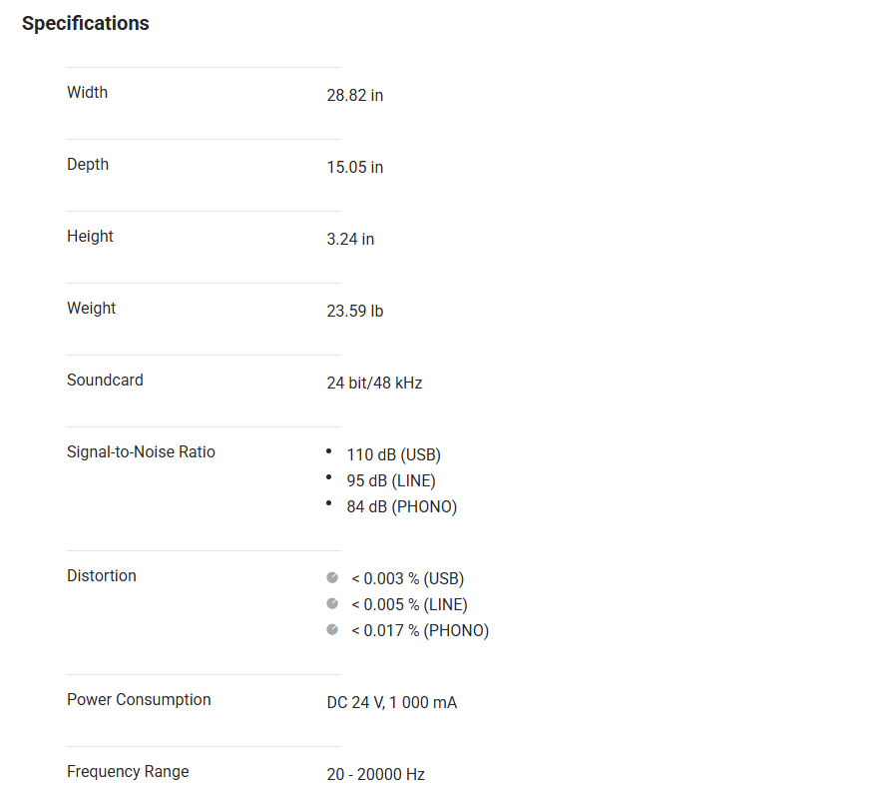The image size is (882, 795).
Task: Click the Height label
Action: pyautogui.click(x=90, y=237)
